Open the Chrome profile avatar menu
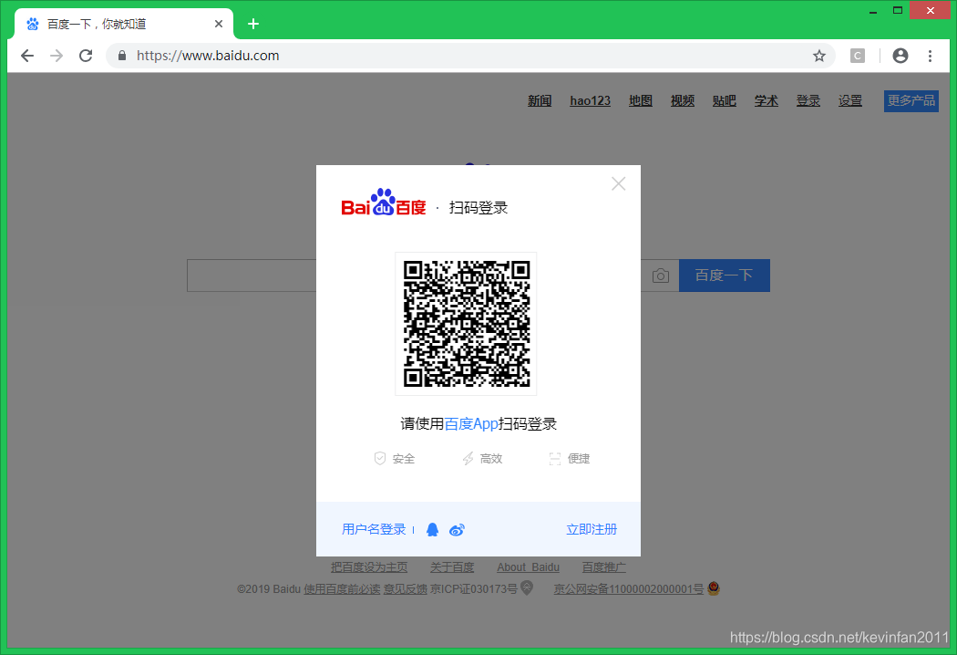The width and height of the screenshot is (957, 655). pos(900,56)
